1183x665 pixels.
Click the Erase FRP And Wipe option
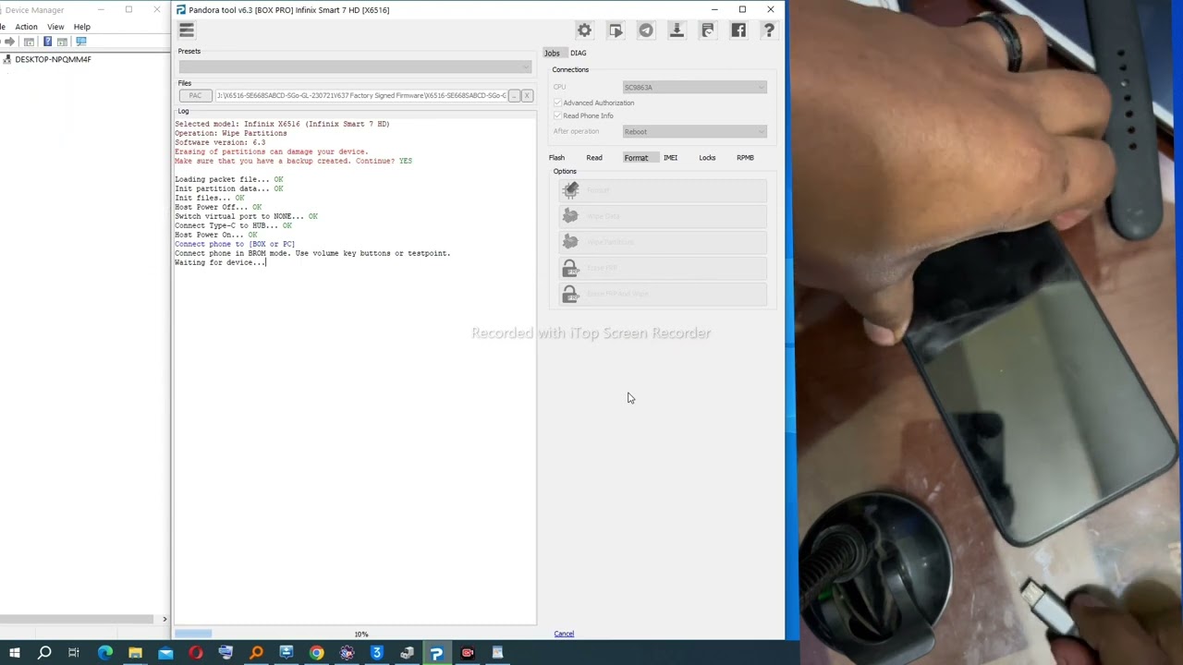point(663,294)
